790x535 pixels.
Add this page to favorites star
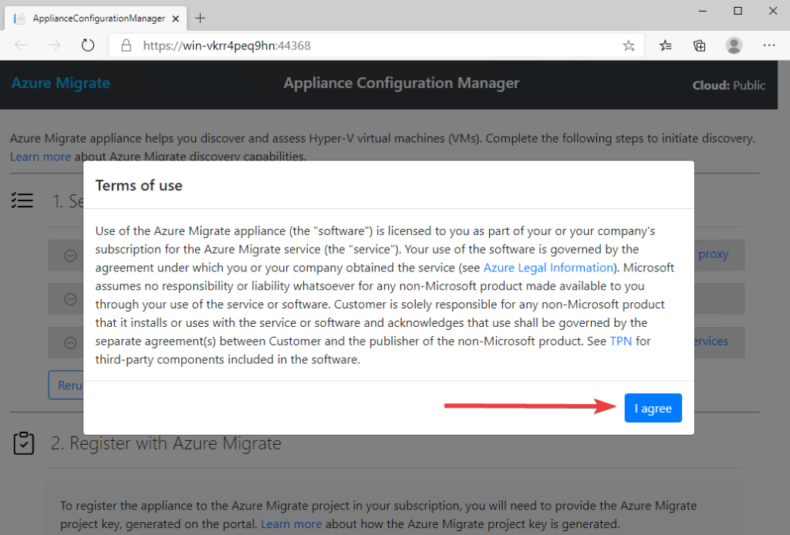[x=628, y=45]
